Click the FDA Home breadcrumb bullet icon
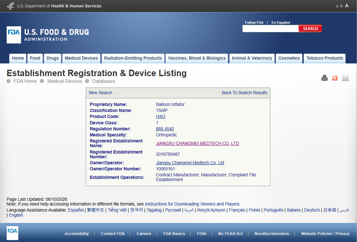 click(9, 81)
